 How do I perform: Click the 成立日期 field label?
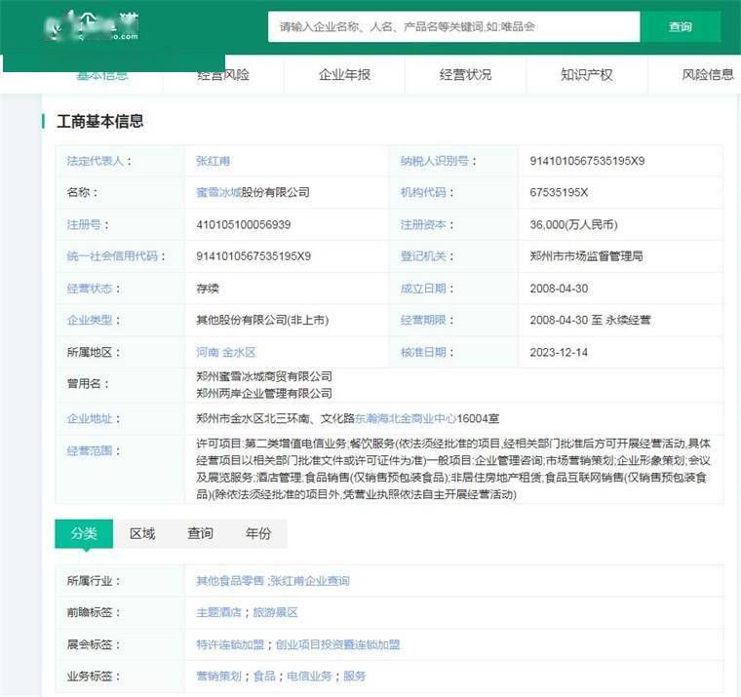[x=423, y=289]
